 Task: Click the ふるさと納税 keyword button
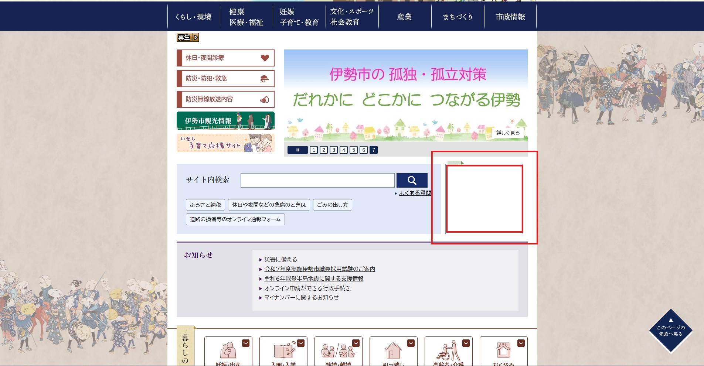tap(205, 205)
